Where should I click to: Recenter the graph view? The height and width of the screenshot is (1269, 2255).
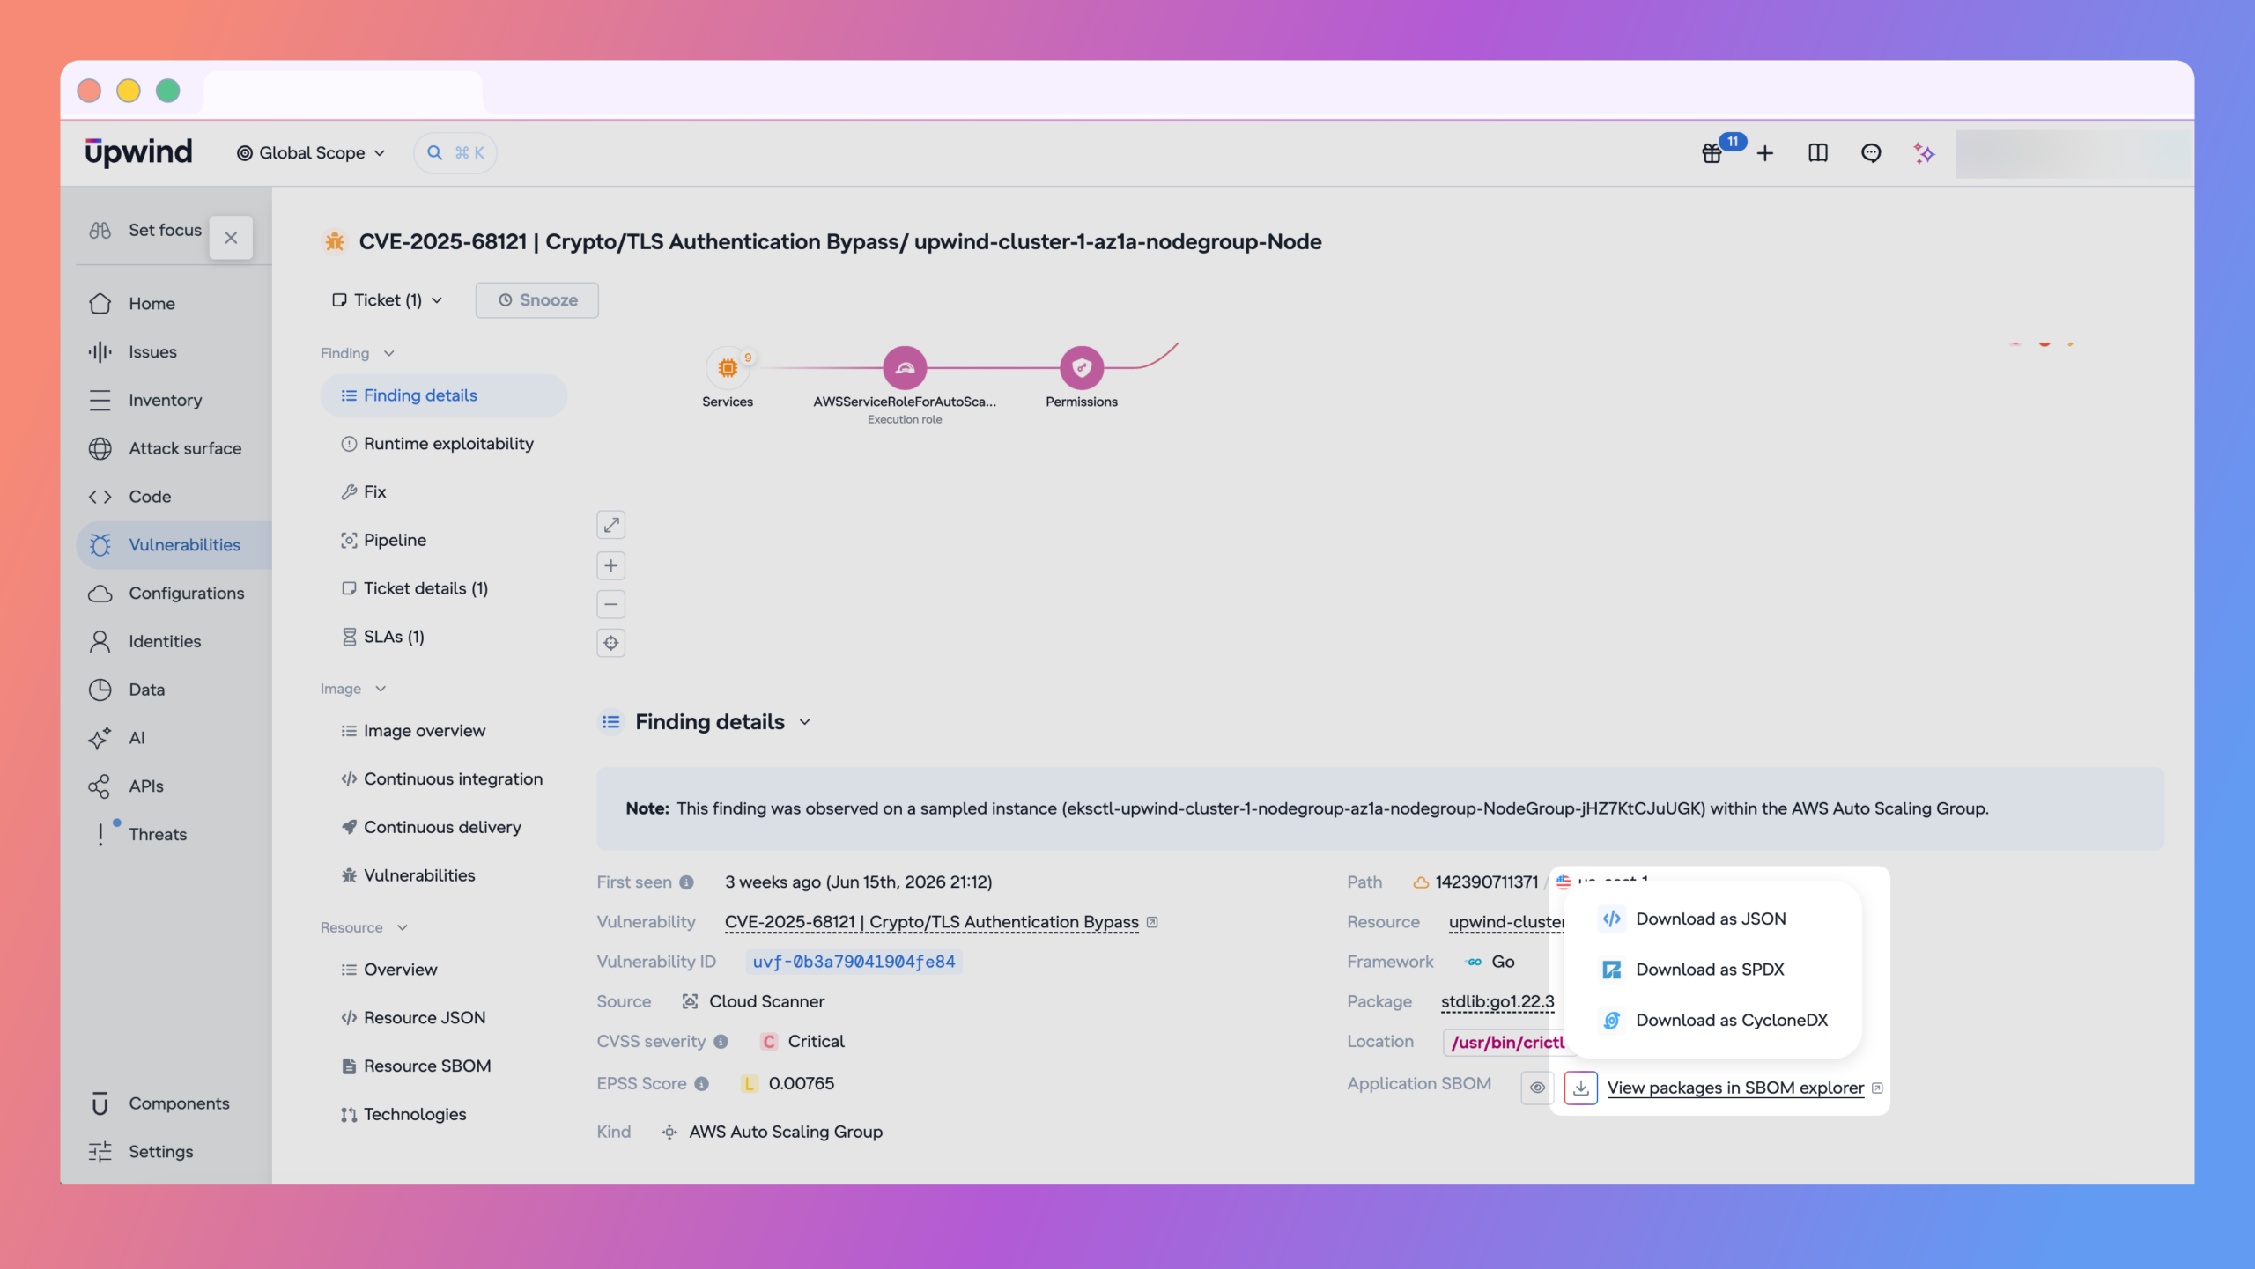pos(611,643)
